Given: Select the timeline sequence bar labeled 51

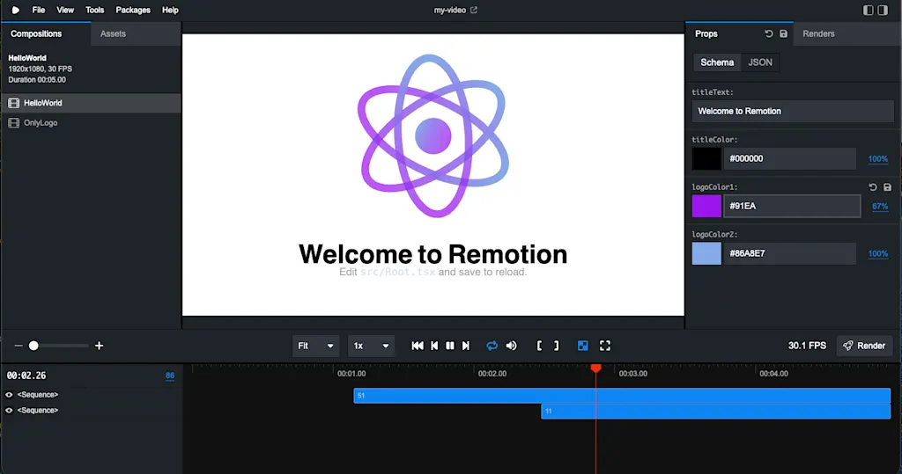Looking at the screenshot, I should point(622,395).
